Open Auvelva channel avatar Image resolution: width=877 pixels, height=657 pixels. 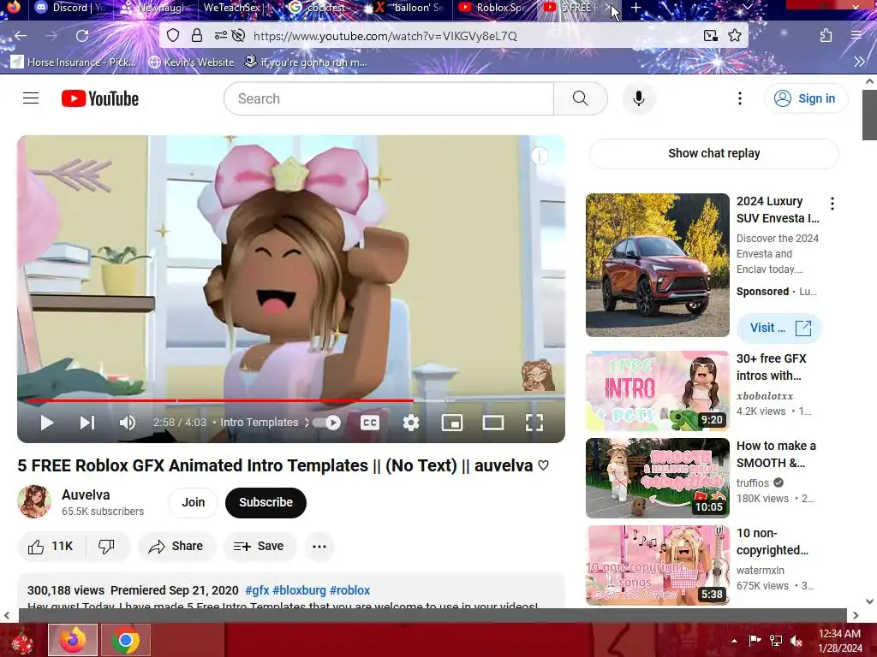pyautogui.click(x=34, y=501)
